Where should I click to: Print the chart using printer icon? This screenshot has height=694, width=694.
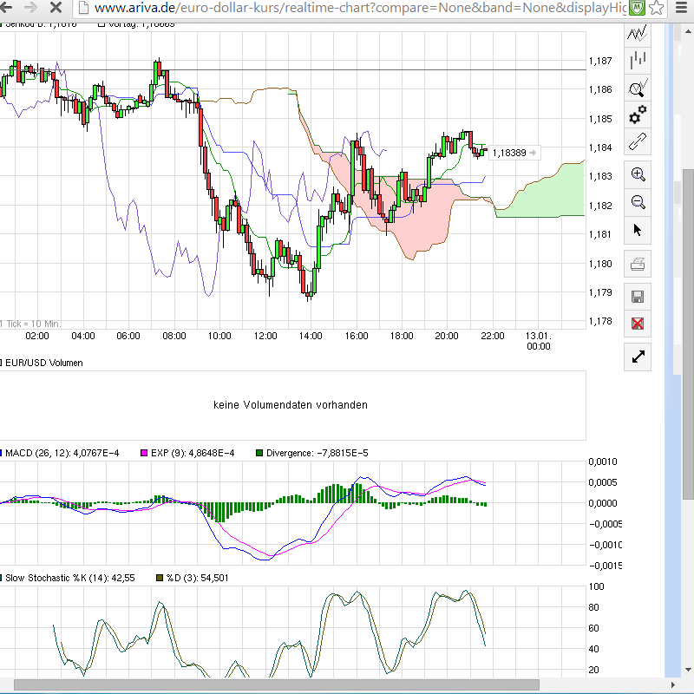point(638,264)
